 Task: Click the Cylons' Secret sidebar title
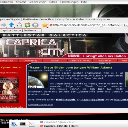(11, 68)
